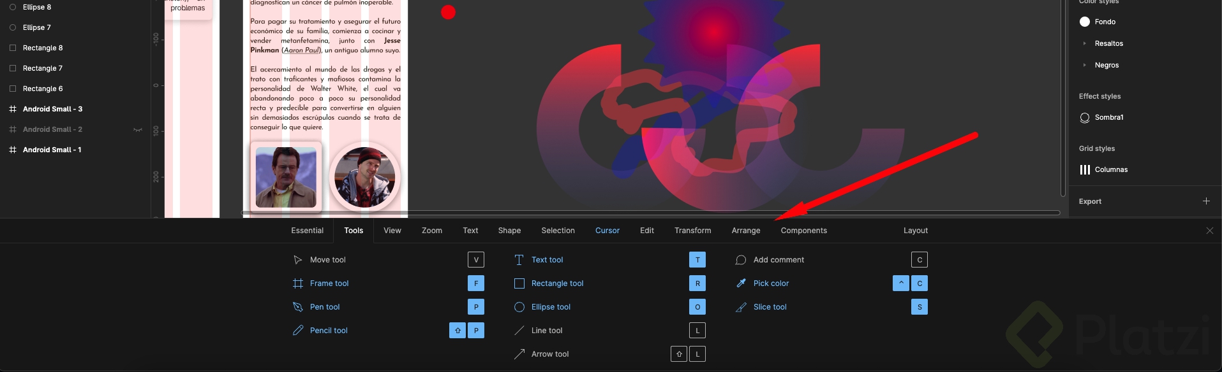Click the "Effect styles" section heading
Viewport: 1222px width, 372px height.
point(1099,96)
